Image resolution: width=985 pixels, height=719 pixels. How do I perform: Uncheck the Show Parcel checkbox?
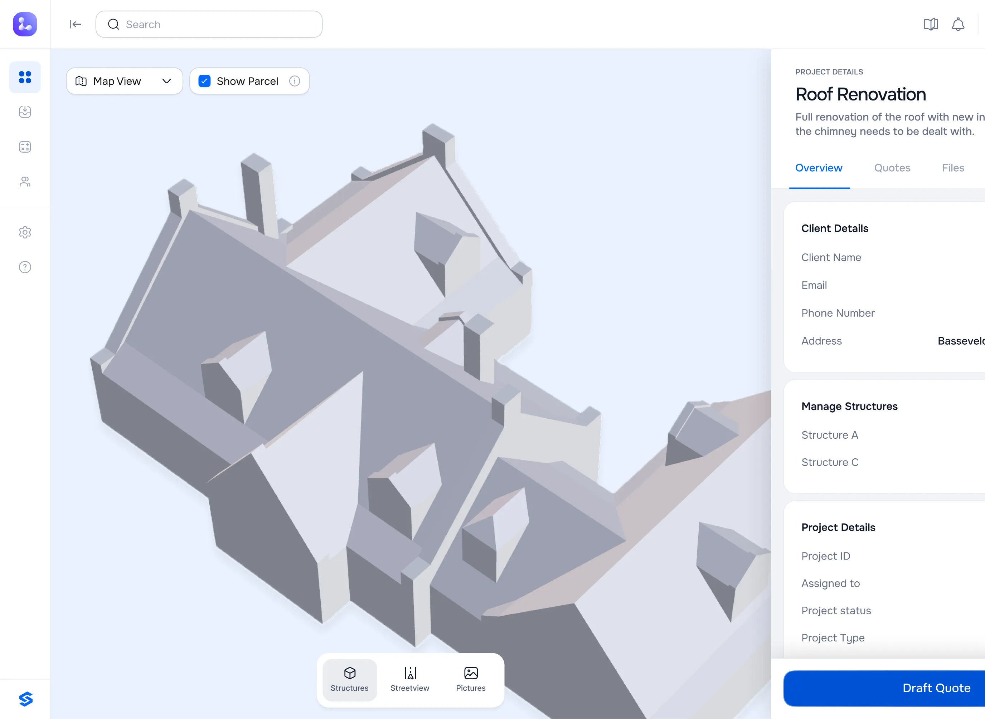point(204,81)
